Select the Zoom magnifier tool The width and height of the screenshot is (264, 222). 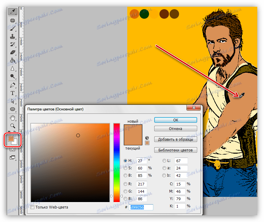pyautogui.click(x=13, y=126)
